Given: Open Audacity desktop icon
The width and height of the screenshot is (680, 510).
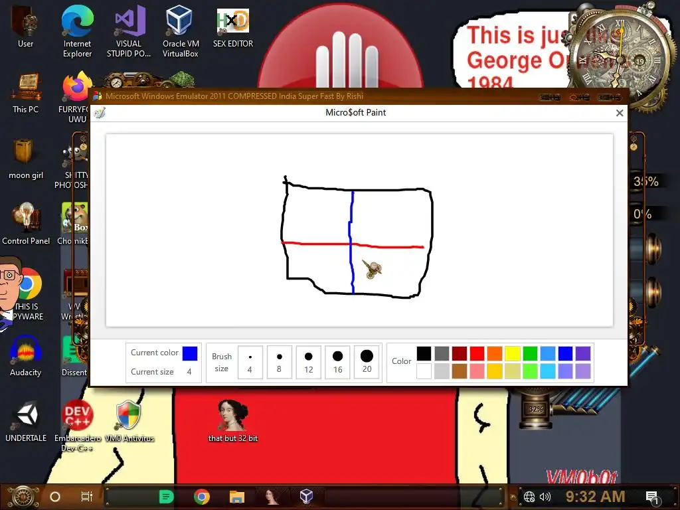Looking at the screenshot, I should (26, 356).
